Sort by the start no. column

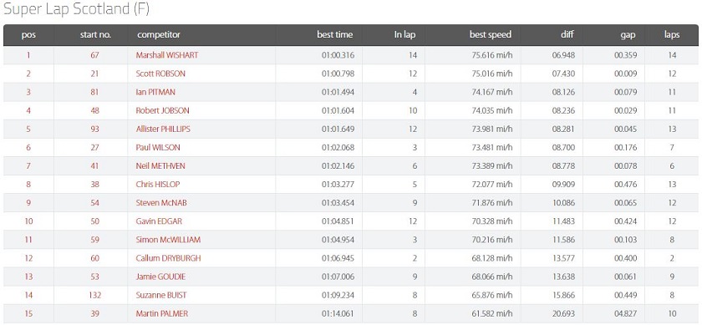tap(95, 34)
